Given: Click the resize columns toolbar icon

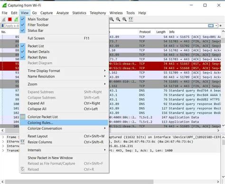Looking at the screenshot, I should pyautogui.click(x=131, y=19).
